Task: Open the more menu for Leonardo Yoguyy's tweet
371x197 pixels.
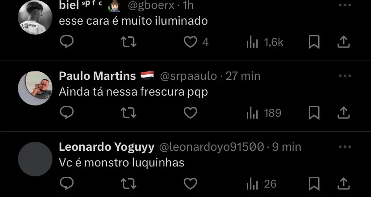Action: (345, 147)
